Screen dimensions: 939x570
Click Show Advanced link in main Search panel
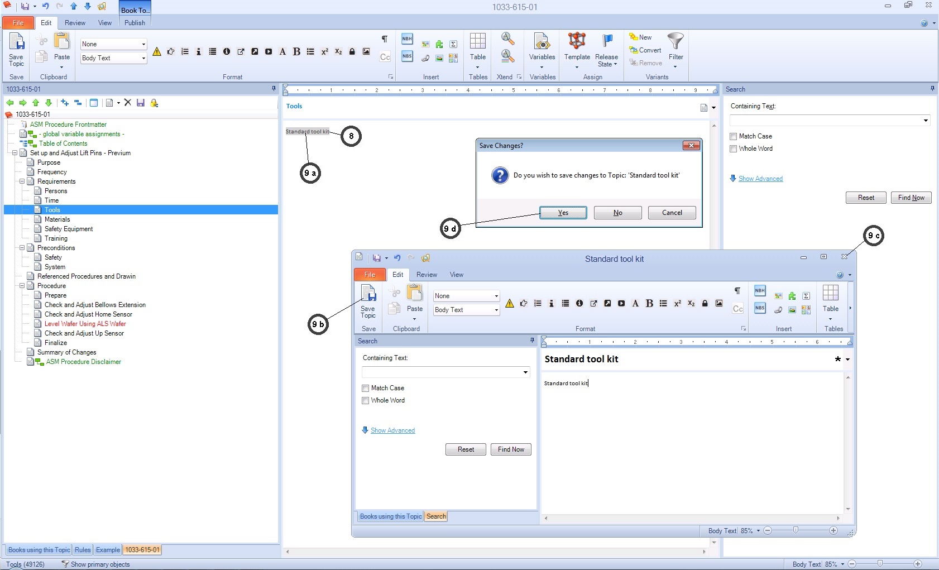pos(760,179)
